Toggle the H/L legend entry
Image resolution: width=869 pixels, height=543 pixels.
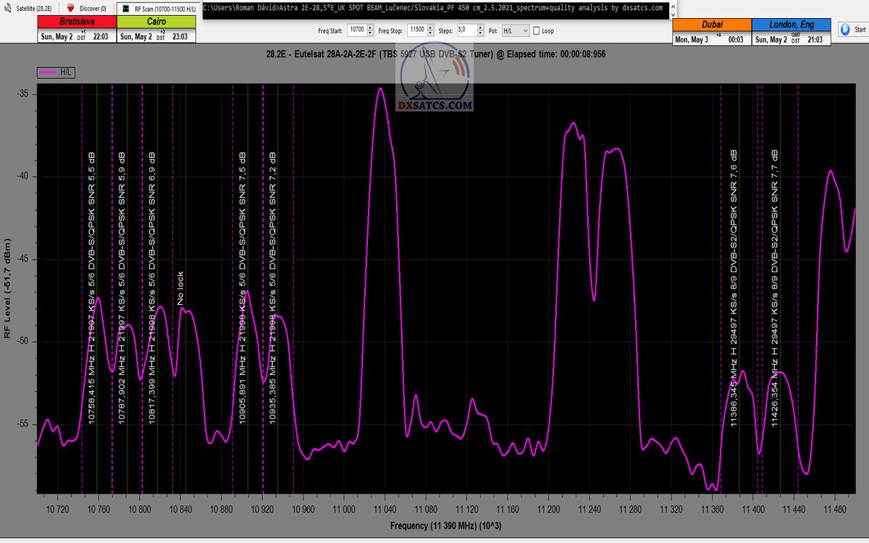point(56,72)
